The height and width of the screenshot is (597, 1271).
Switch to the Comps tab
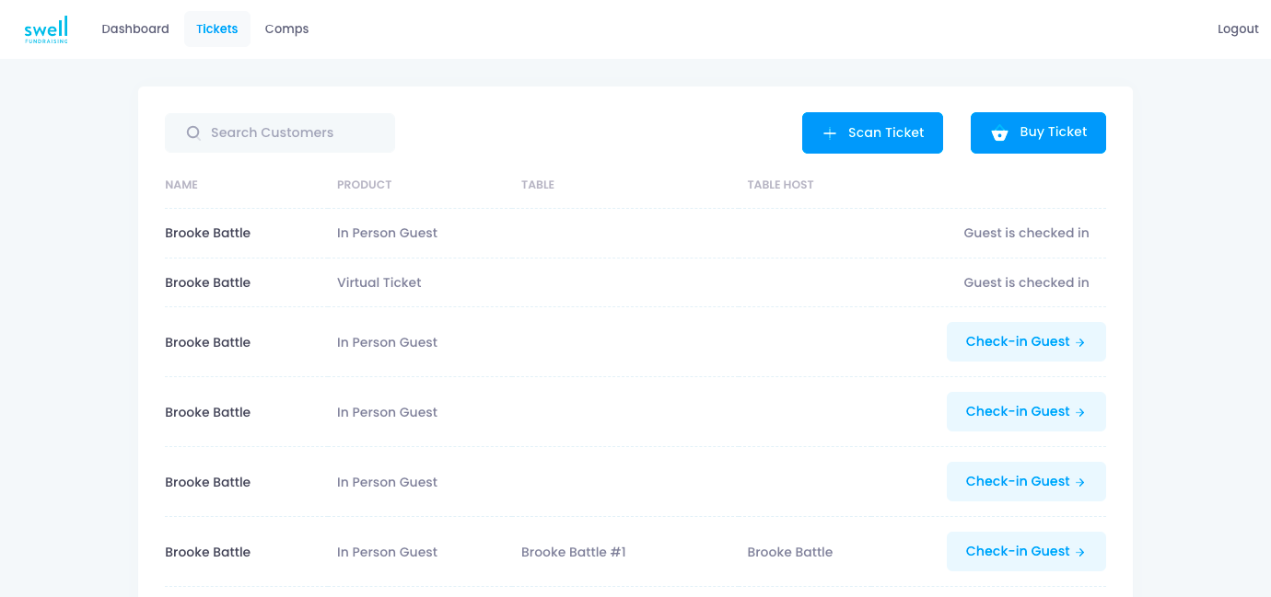click(x=286, y=29)
